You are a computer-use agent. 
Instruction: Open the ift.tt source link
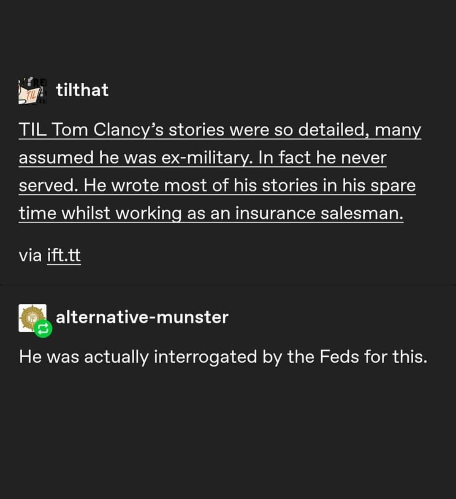tap(64, 255)
